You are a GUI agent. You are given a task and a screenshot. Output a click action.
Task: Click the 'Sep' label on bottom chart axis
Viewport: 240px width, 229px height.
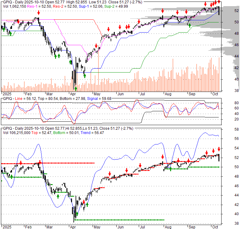(192, 227)
